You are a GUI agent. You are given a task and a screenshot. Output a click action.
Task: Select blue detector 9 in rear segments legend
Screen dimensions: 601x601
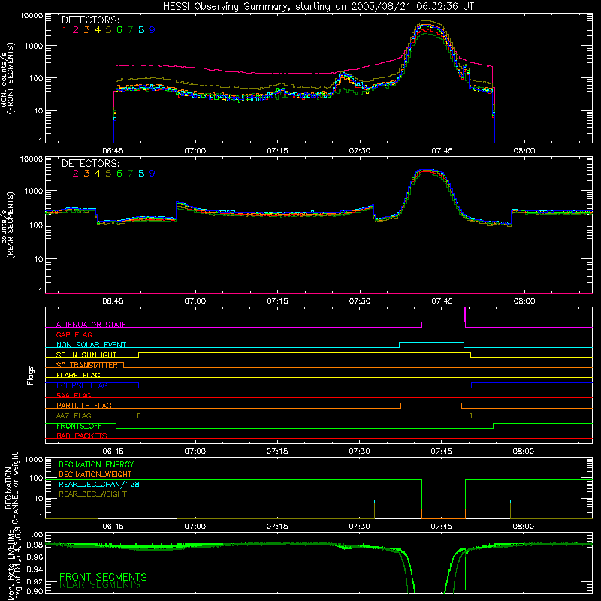[x=153, y=174]
